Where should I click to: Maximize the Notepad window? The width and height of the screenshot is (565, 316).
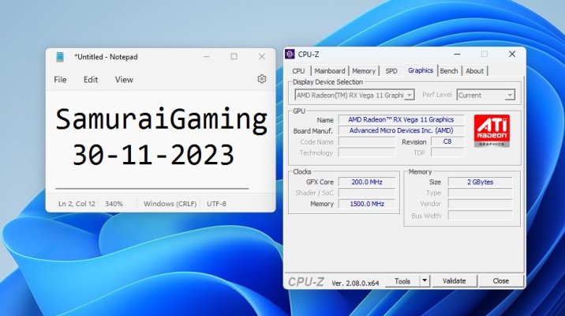(234, 57)
